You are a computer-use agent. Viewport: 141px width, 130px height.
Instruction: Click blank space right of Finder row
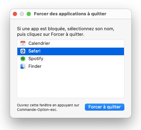click(83, 66)
